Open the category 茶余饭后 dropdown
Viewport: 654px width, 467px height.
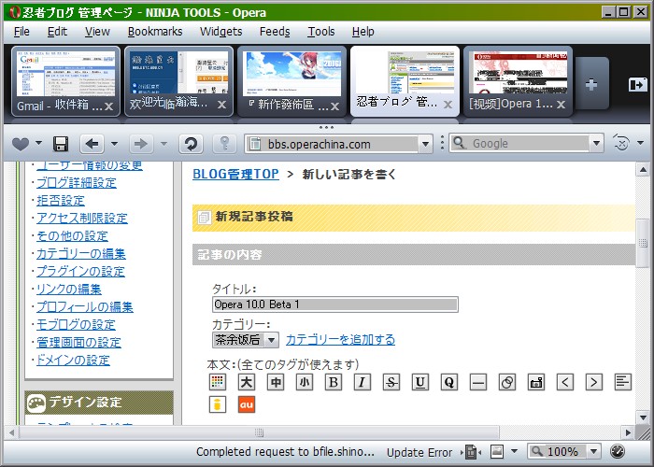point(272,340)
